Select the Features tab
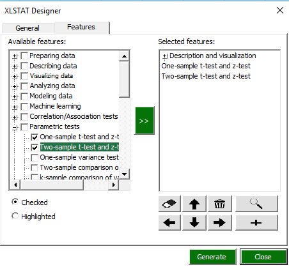Image resolution: width=289 pixels, height=267 pixels. pyautogui.click(x=81, y=27)
